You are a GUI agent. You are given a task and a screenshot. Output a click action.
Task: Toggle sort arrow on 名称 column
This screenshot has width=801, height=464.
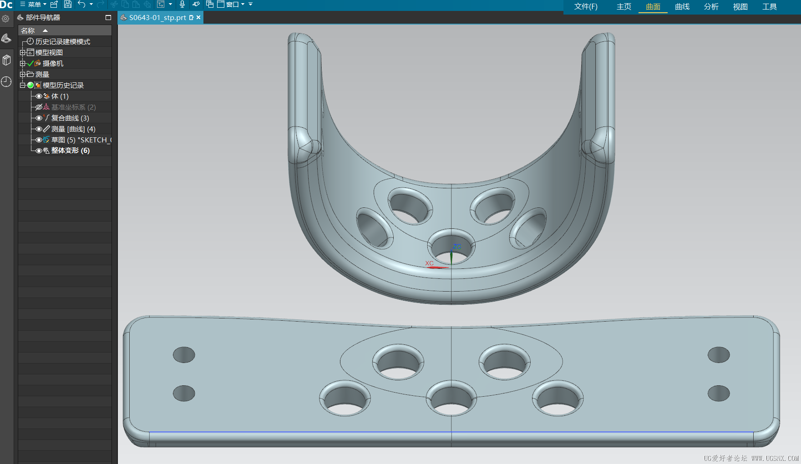45,30
